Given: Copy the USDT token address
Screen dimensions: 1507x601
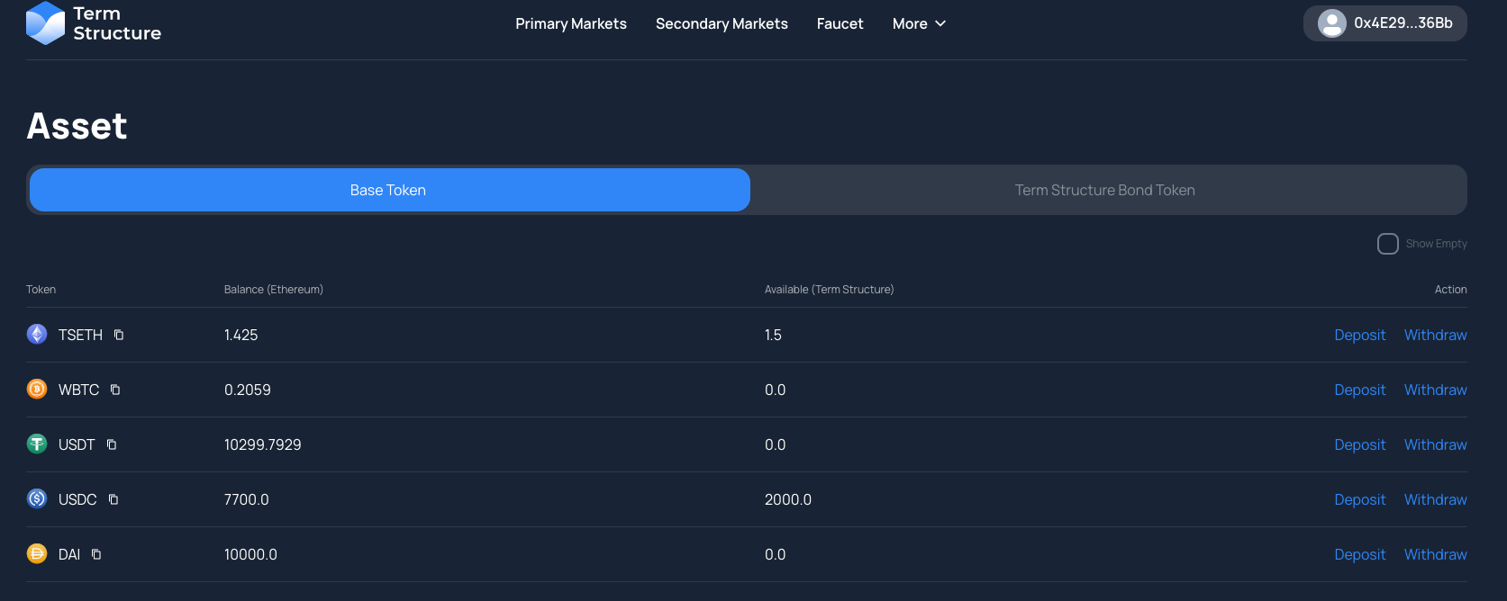Looking at the screenshot, I should click(x=112, y=444).
